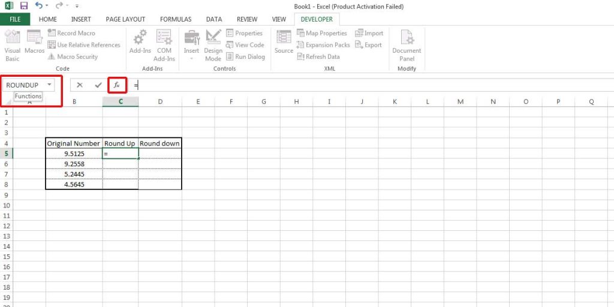Screen dimensions: 614x307
Task: Open the Macros dialog
Action: (34, 43)
